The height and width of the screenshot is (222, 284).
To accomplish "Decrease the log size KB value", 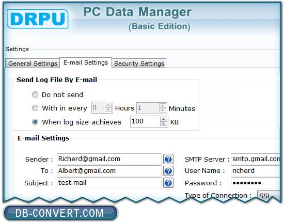I will (164, 124).
